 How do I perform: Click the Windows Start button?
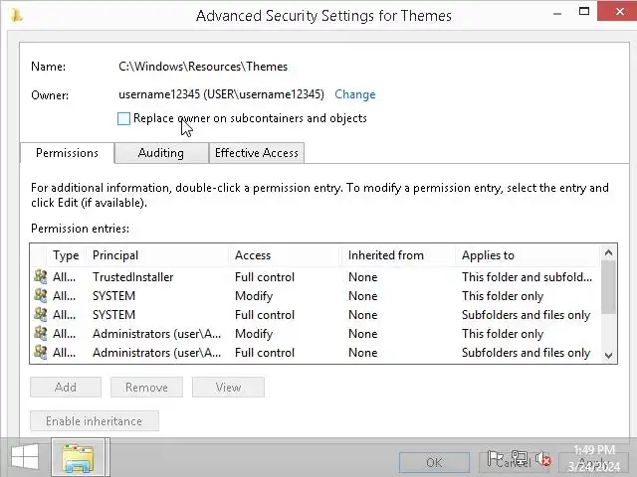click(25, 458)
